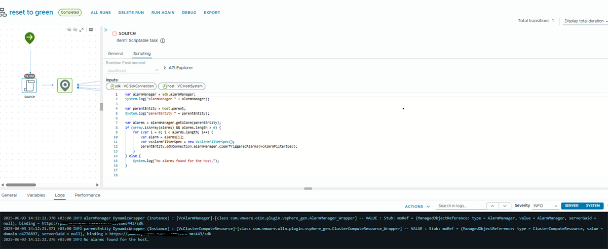The width and height of the screenshot is (608, 249).
Task: Select the green location marker end node
Action: click(x=65, y=86)
